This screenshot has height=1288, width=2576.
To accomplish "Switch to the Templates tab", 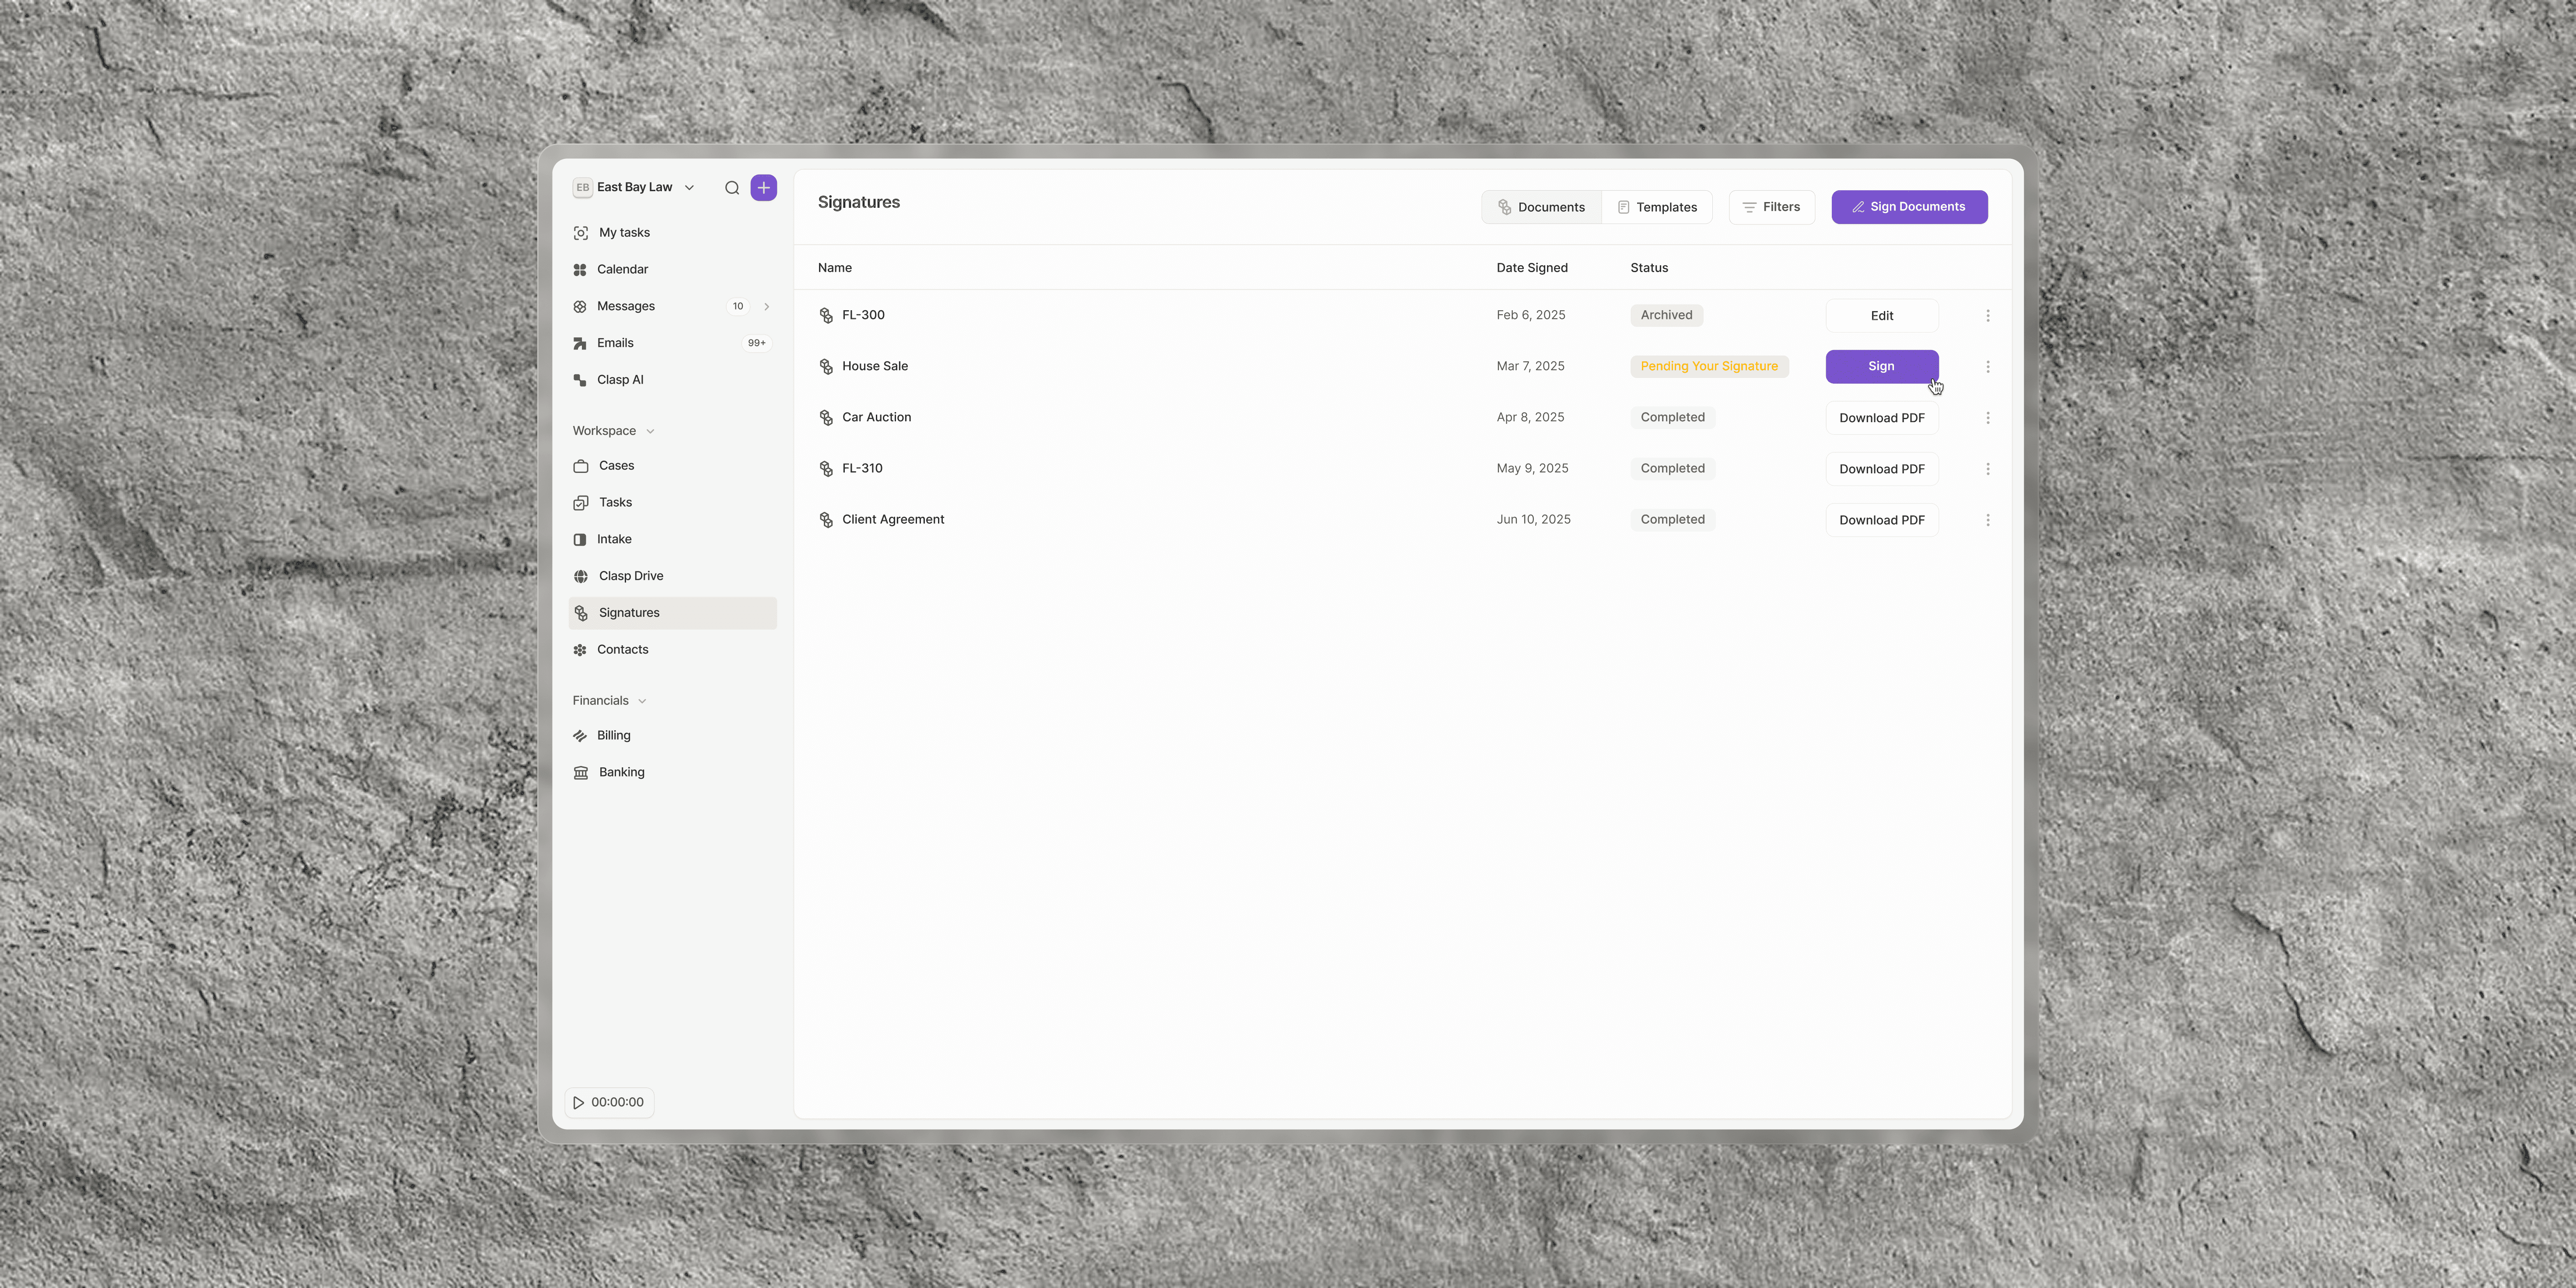I will pos(1656,207).
